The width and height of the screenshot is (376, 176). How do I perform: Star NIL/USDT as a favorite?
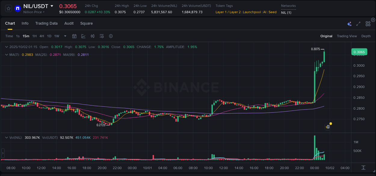[x=8, y=8]
